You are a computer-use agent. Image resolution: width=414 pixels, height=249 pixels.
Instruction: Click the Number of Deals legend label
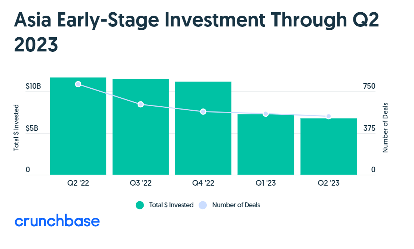pyautogui.click(x=236, y=205)
